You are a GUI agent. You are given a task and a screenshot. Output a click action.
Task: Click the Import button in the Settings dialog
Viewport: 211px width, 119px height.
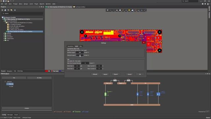[x=105, y=74]
